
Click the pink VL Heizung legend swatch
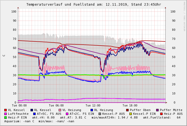coord(60,110)
